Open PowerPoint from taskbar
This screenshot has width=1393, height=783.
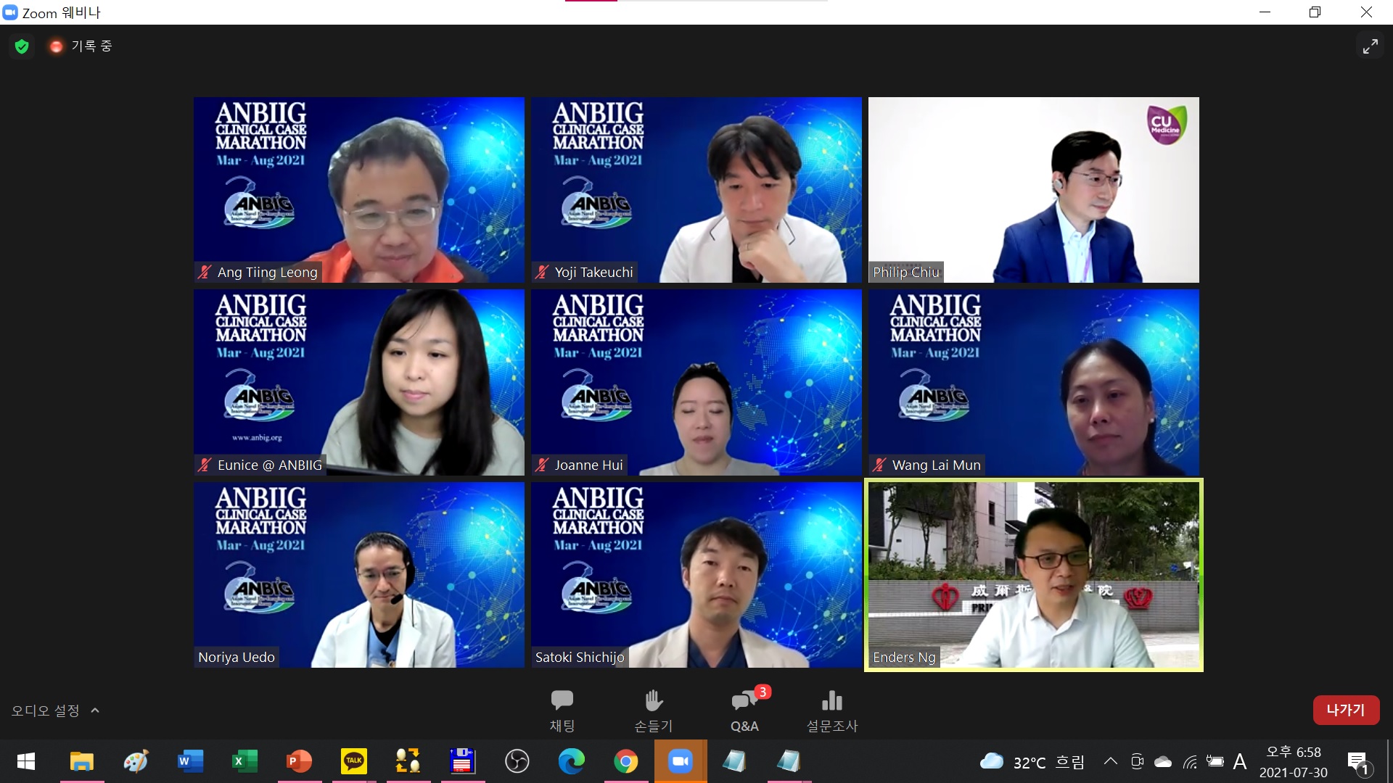[299, 761]
